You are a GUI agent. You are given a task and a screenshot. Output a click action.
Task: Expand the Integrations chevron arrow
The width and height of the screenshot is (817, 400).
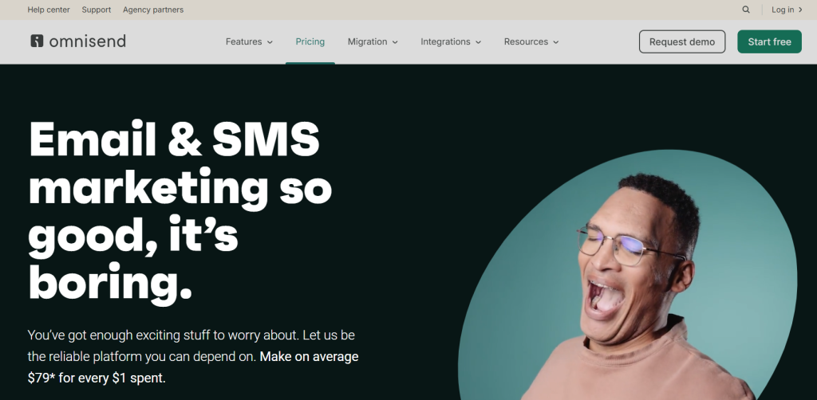[479, 42]
